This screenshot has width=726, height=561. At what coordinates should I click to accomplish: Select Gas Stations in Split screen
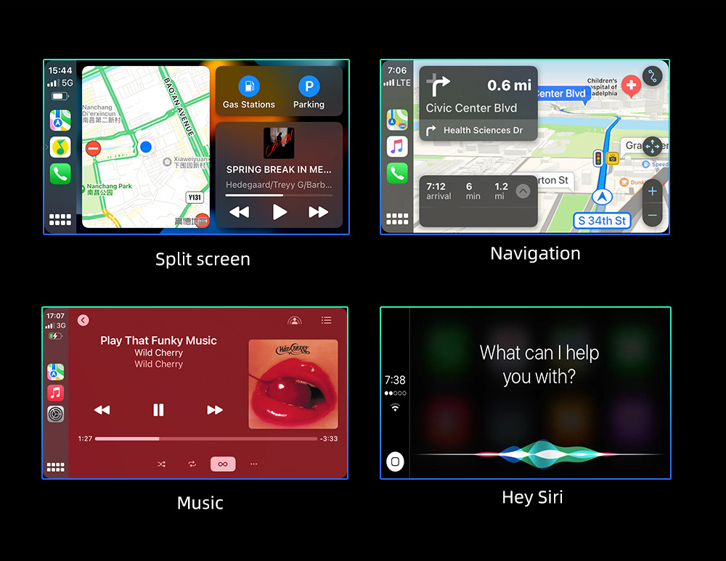coord(249,92)
